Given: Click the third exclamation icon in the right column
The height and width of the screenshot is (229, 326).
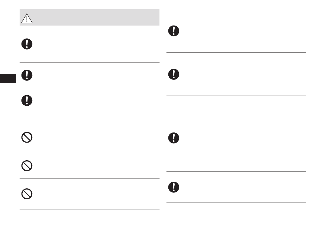Looking at the screenshot, I should coord(173,138).
